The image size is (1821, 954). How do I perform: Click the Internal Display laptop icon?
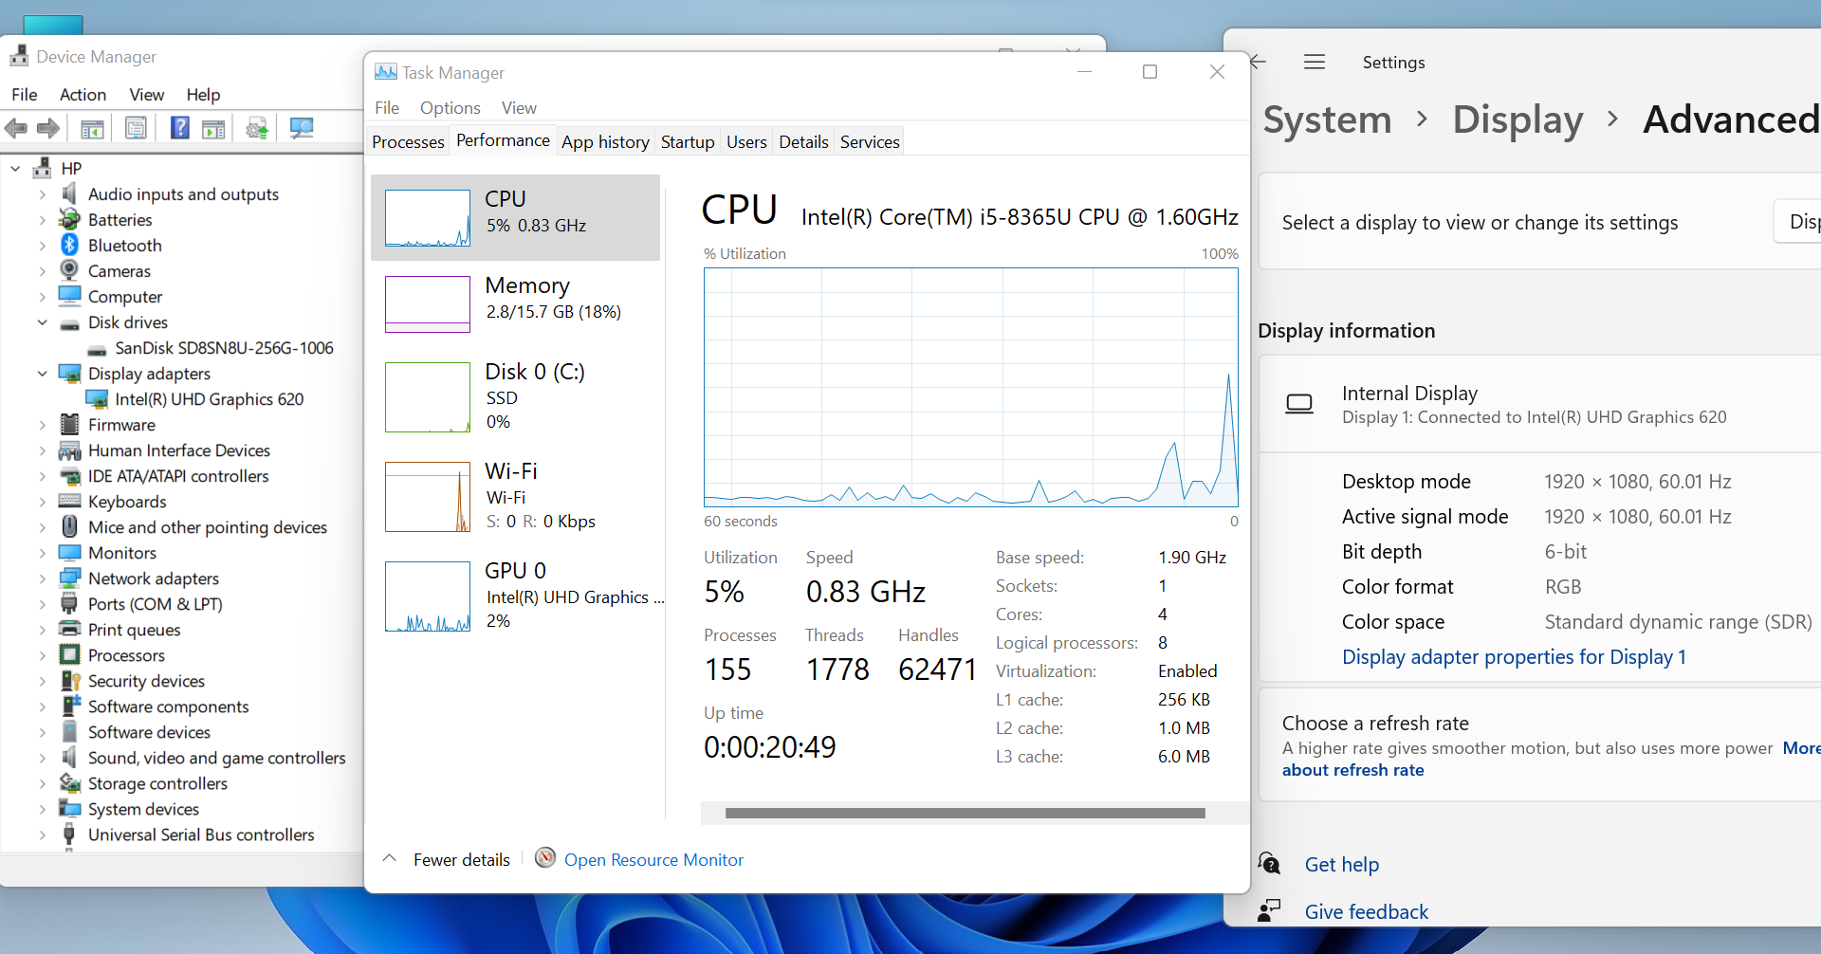[1299, 405]
